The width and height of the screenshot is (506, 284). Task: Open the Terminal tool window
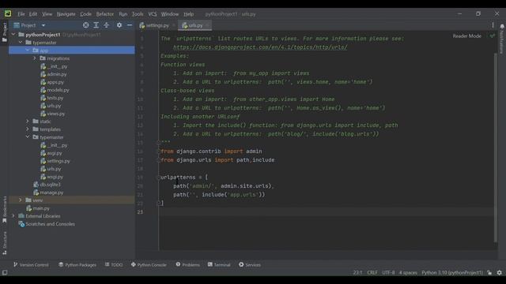point(219,265)
